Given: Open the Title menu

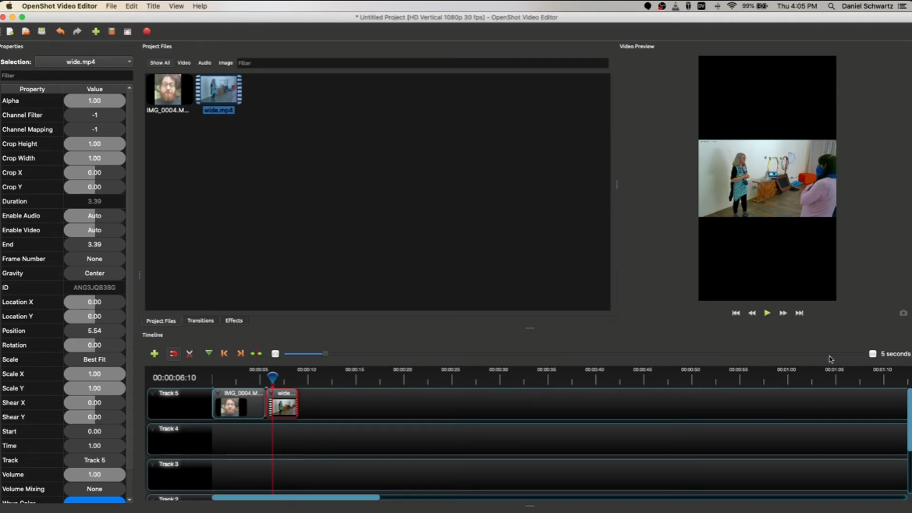Looking at the screenshot, I should 153,5.
